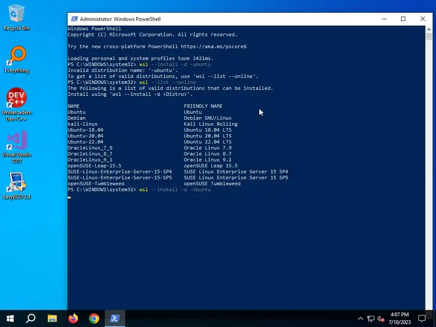Click the 'openSUSE-Tumbleweed' name entry
This screenshot has height=327, width=436.
(96, 184)
